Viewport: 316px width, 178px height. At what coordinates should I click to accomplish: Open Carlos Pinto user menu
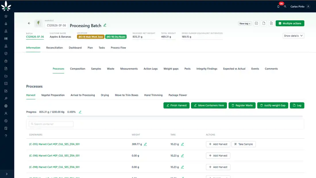(300, 6)
